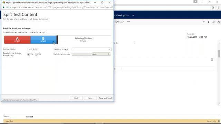The width and height of the screenshot is (221, 124).
Task: Click the popup window address bar URL
Action: point(59,7)
